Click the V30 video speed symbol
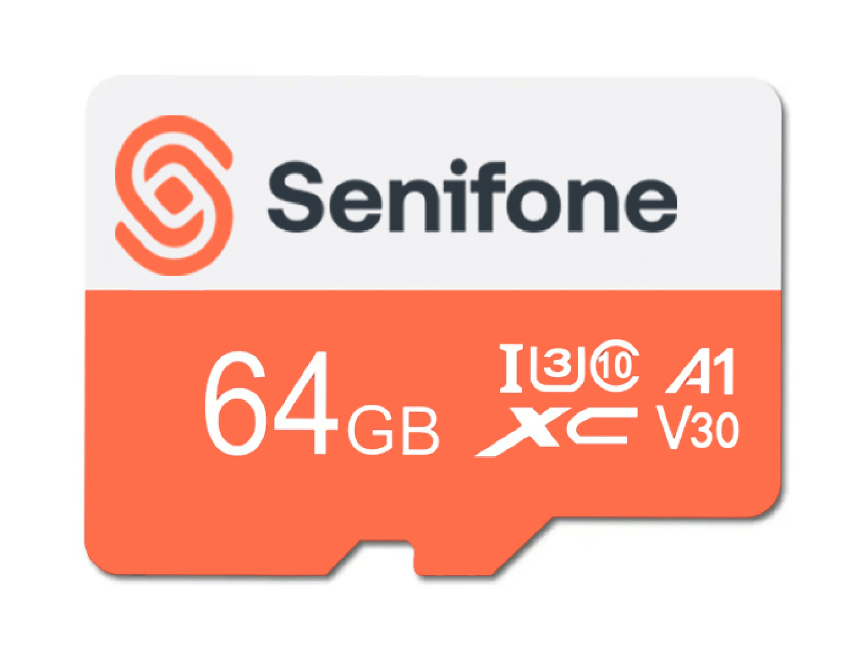The width and height of the screenshot is (852, 647). (x=697, y=430)
